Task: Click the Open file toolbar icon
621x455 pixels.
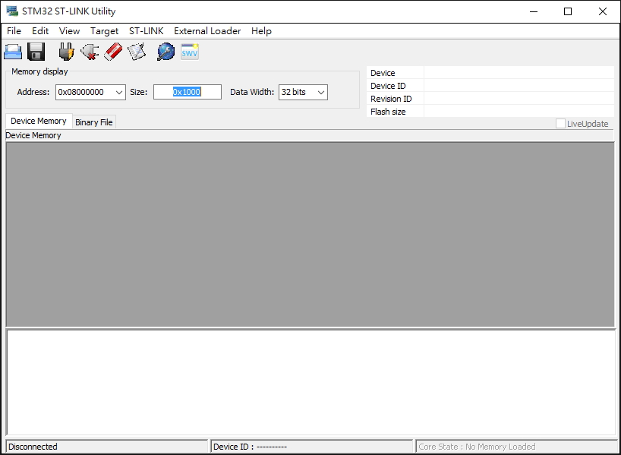Action: coord(13,52)
